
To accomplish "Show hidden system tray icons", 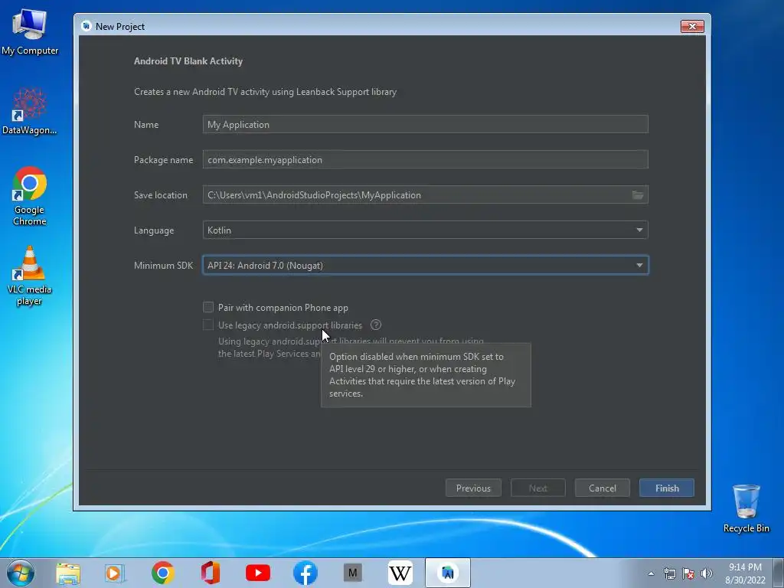I will coord(651,573).
